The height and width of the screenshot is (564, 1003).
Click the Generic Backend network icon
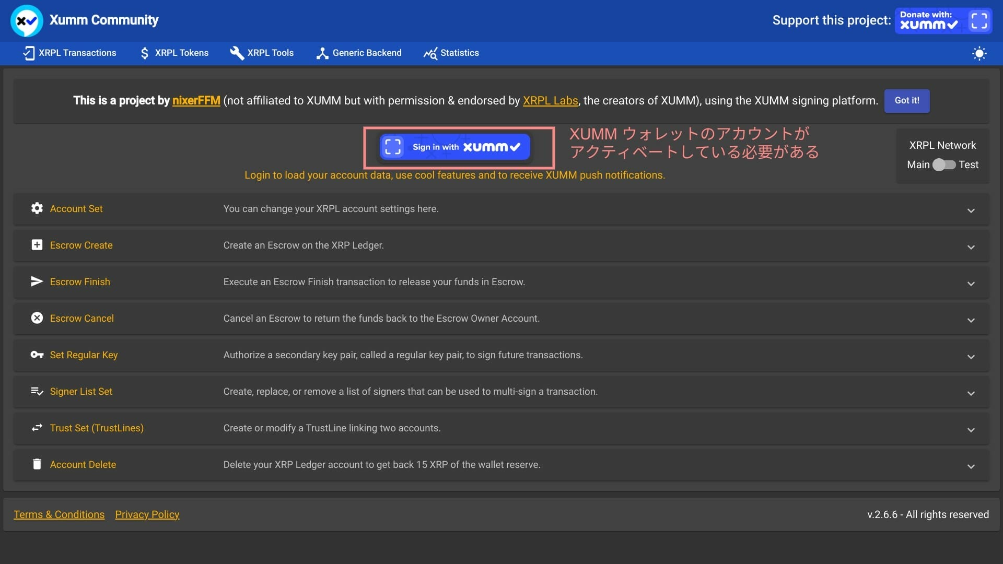[322, 53]
